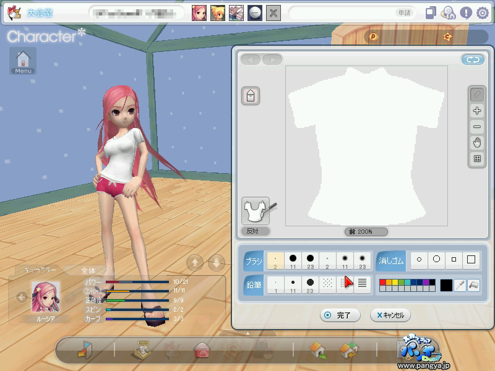
Task: Select the large square eraser
Action: click(471, 260)
